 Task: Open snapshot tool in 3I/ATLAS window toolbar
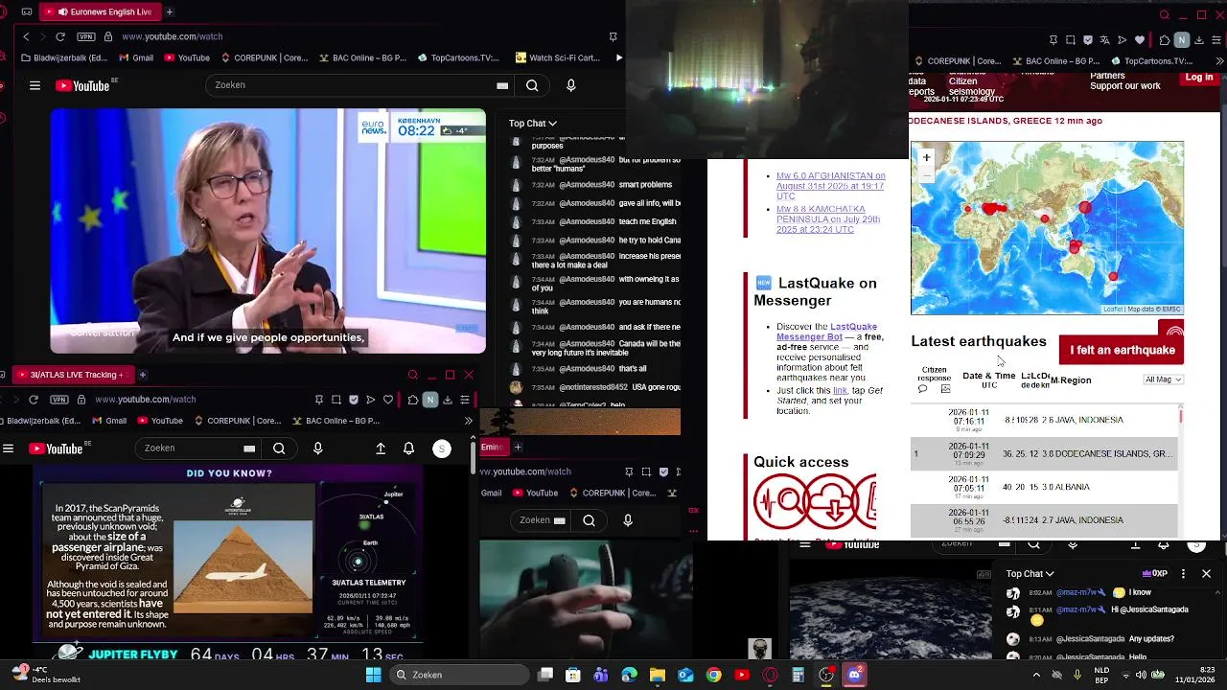point(336,400)
